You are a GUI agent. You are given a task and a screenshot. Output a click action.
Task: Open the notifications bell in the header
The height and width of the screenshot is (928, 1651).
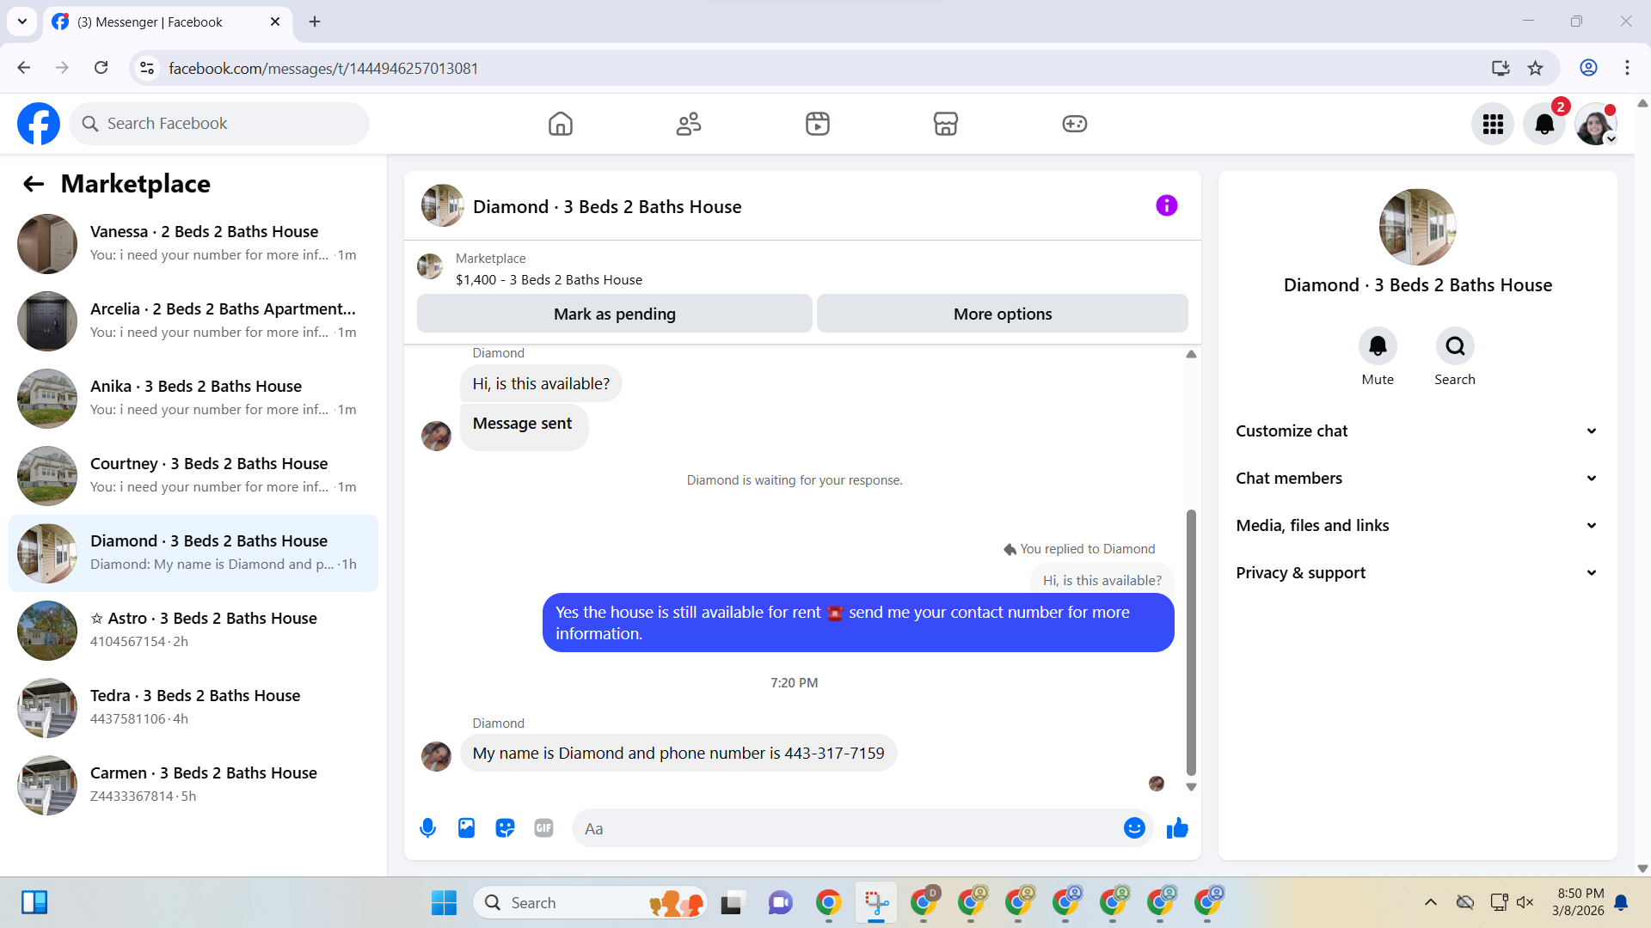pyautogui.click(x=1544, y=124)
